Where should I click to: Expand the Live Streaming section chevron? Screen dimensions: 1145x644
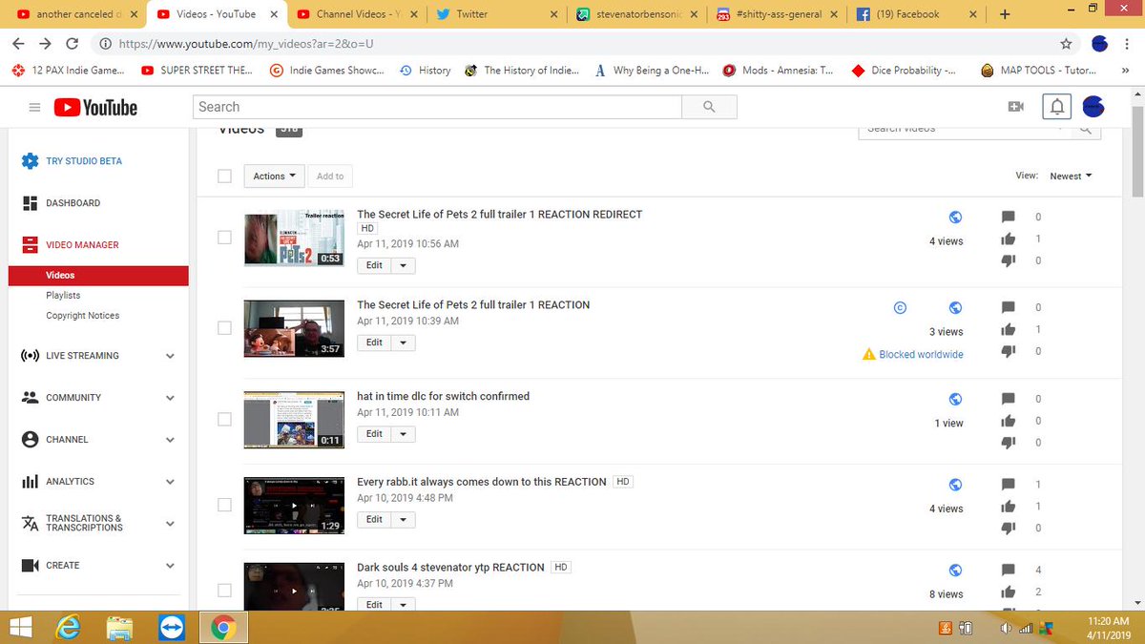[170, 356]
